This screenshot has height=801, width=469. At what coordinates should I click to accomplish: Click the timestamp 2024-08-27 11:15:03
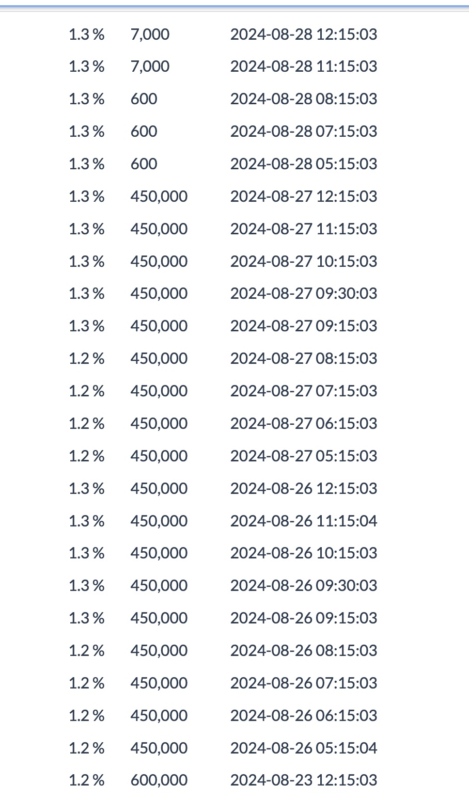[x=304, y=229]
